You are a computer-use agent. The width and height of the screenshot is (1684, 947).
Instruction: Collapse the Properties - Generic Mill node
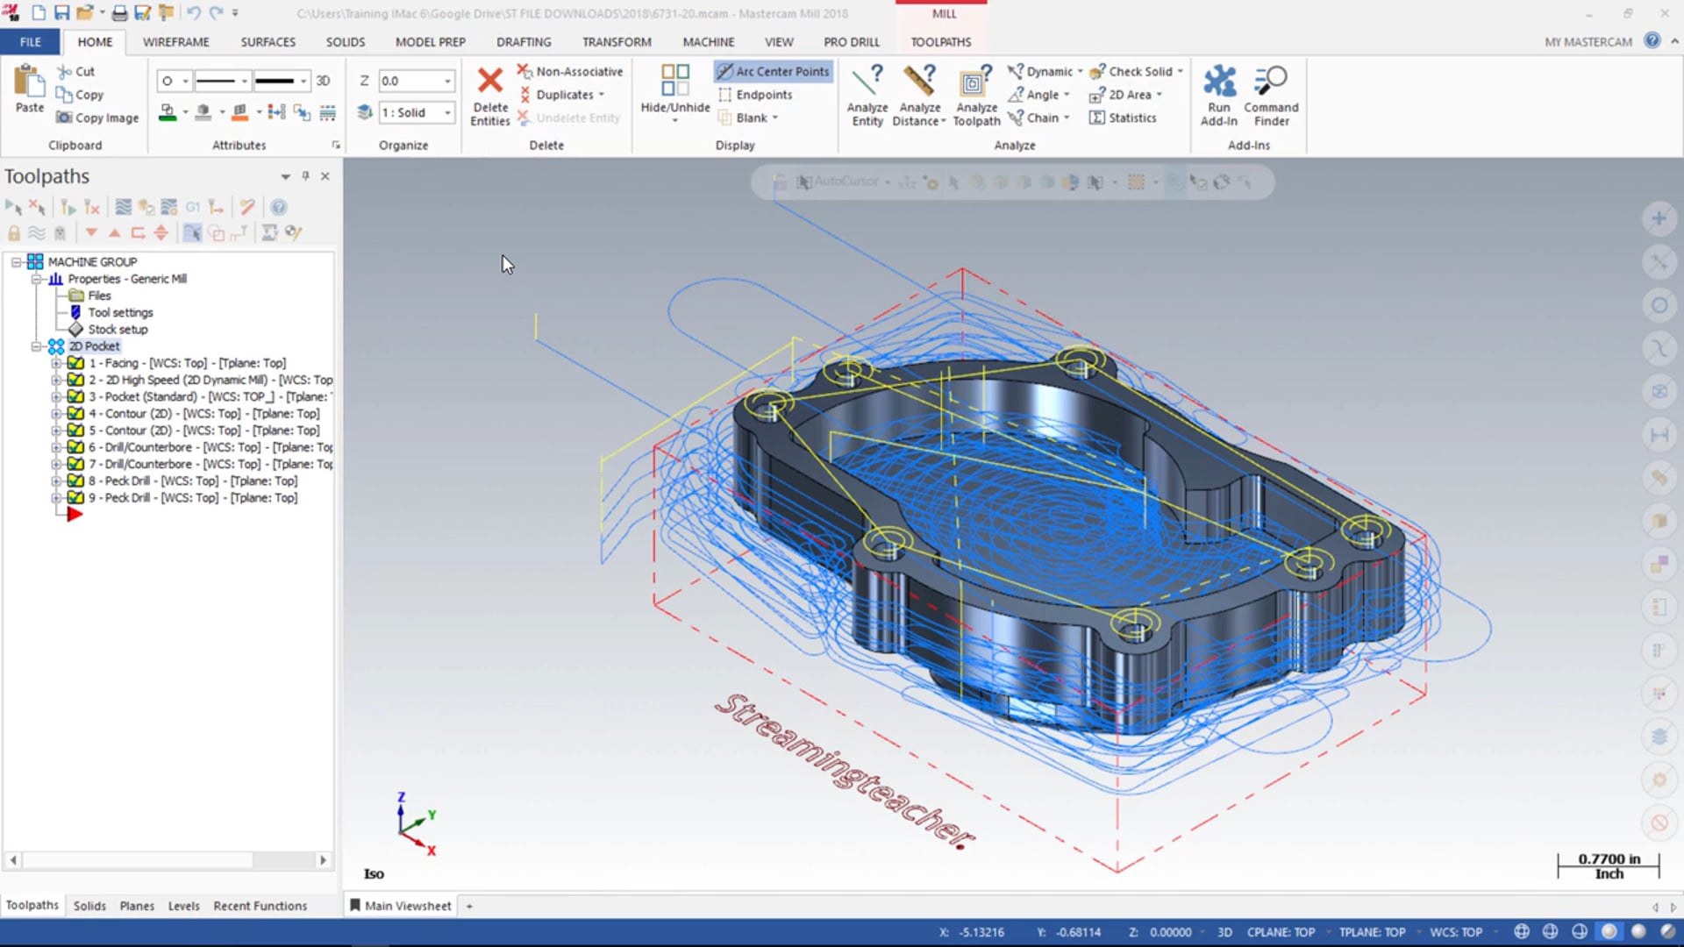(36, 279)
